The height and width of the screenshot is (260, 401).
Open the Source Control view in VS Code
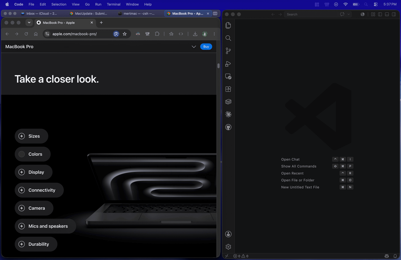pos(228,51)
